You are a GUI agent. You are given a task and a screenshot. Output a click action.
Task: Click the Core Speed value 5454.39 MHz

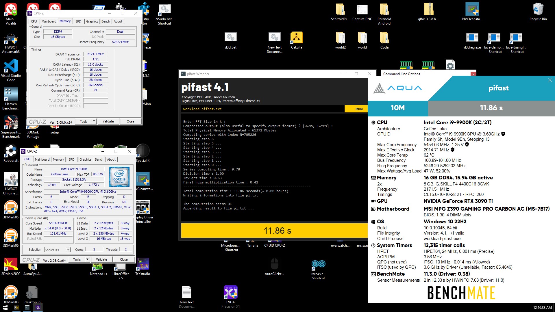58,223
